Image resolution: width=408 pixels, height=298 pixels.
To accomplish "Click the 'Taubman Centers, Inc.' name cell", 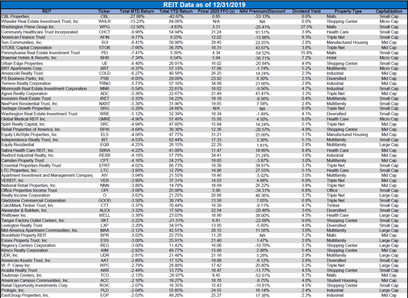I will 22,275.
